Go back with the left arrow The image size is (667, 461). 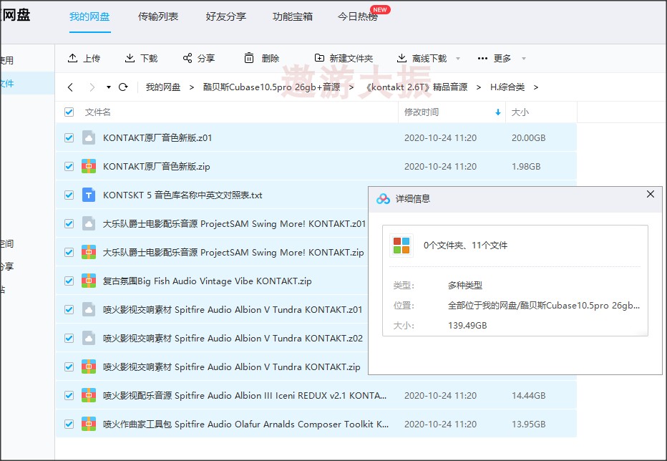click(x=70, y=87)
